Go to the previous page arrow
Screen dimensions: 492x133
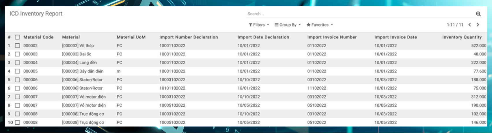coord(470,25)
